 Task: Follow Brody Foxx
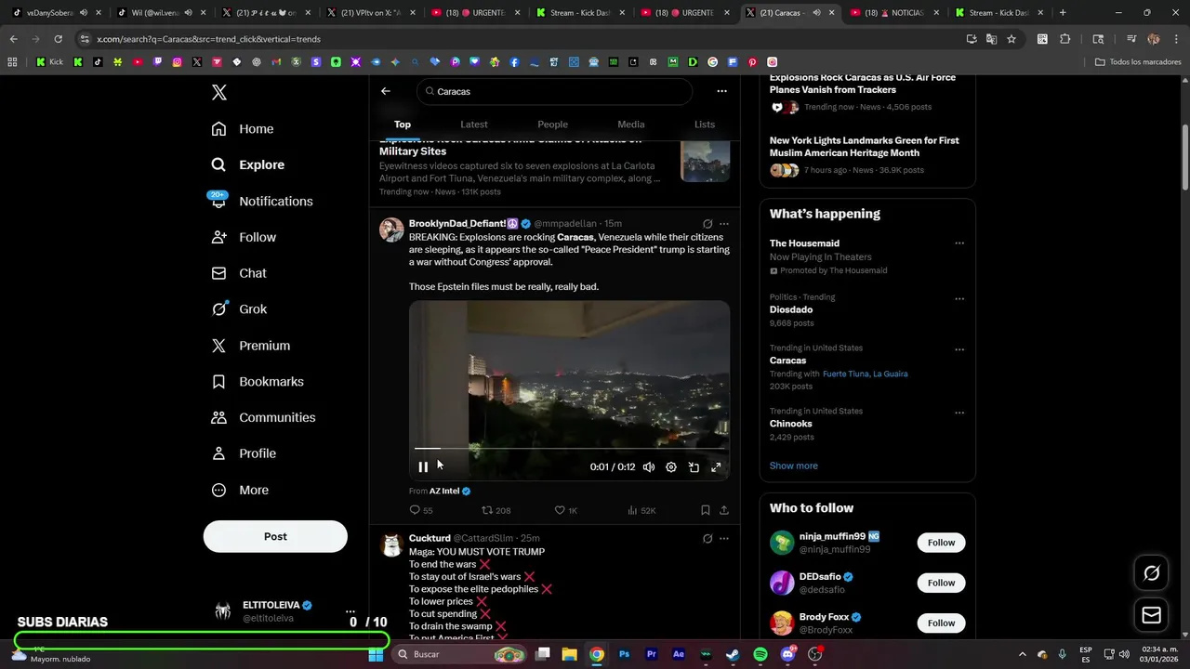(x=941, y=623)
